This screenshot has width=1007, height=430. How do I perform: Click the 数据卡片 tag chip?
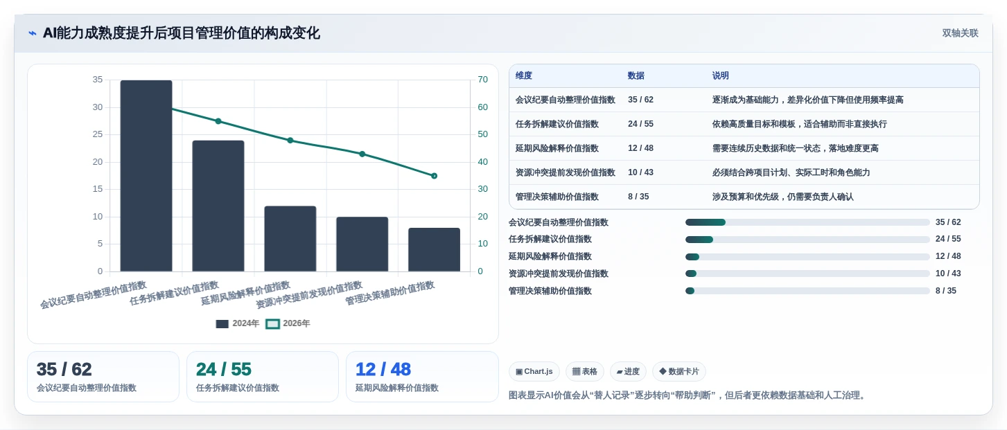click(679, 372)
